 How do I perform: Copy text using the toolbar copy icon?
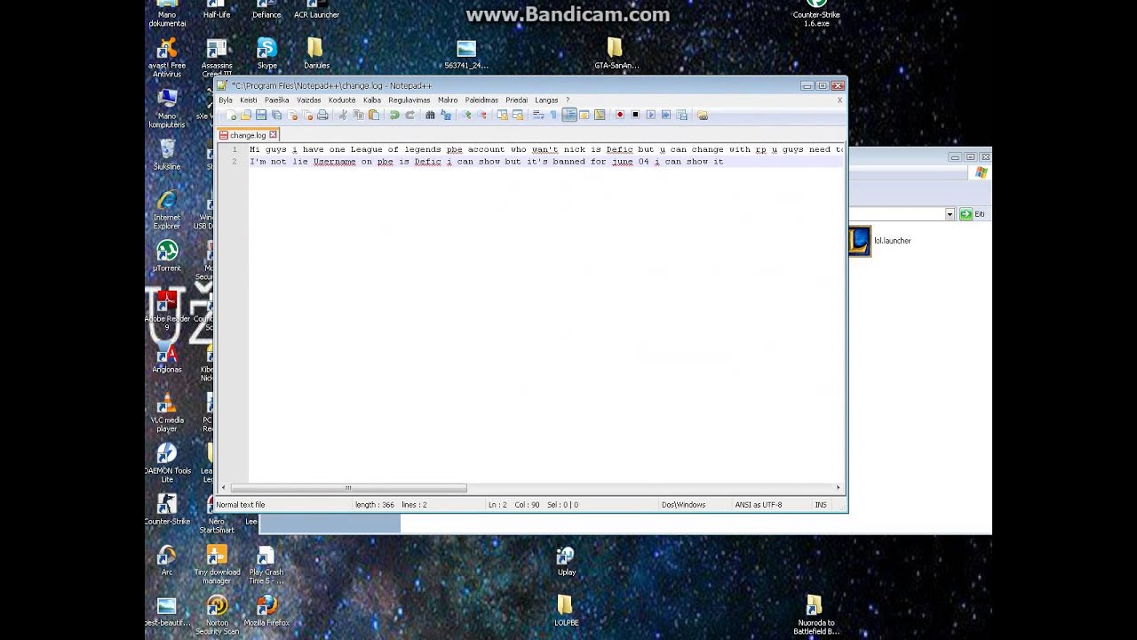(358, 115)
